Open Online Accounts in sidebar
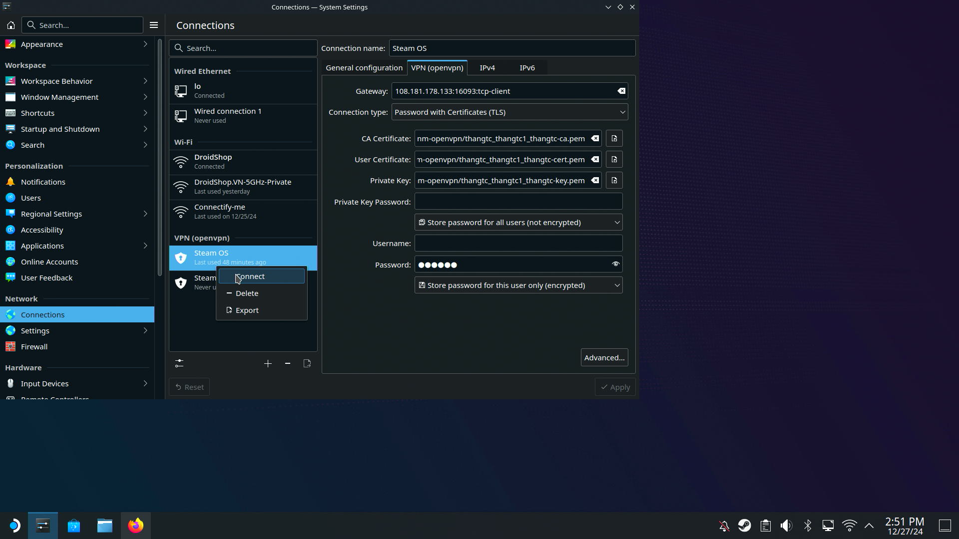 click(x=77, y=262)
